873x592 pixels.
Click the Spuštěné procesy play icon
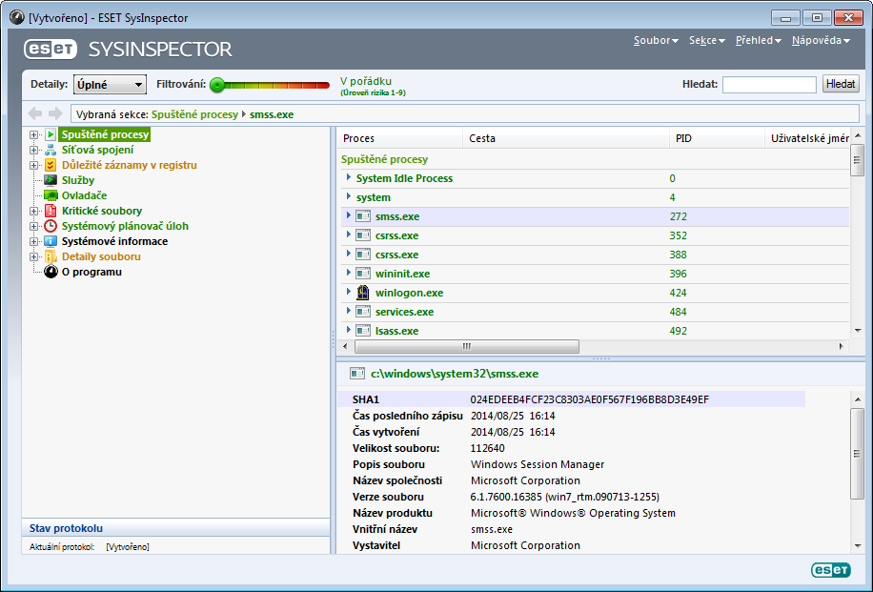click(51, 134)
